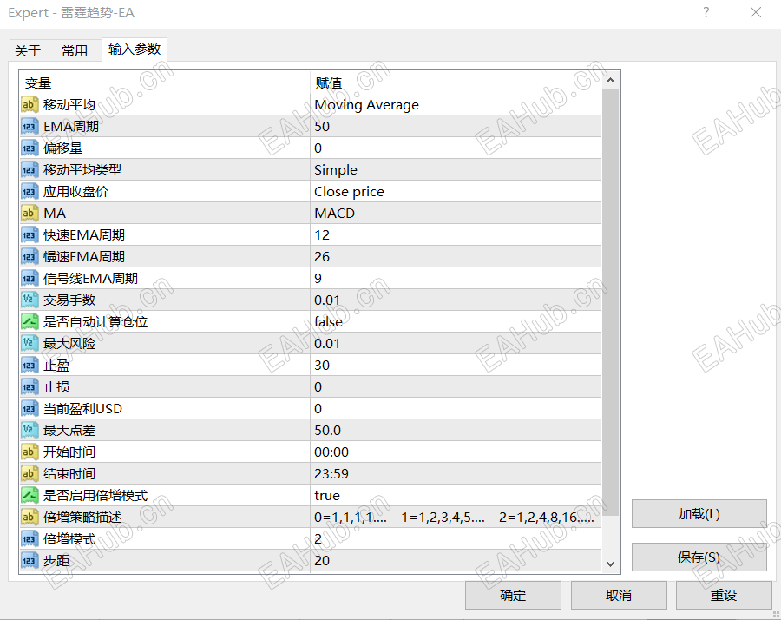Click the 交易手数 variable name
The image size is (781, 620).
pos(69,300)
